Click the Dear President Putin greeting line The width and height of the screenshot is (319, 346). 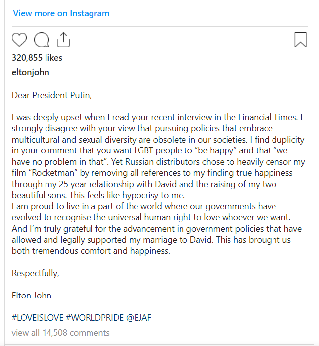[x=51, y=95]
